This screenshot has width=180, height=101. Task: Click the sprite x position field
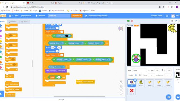coord(157,70)
